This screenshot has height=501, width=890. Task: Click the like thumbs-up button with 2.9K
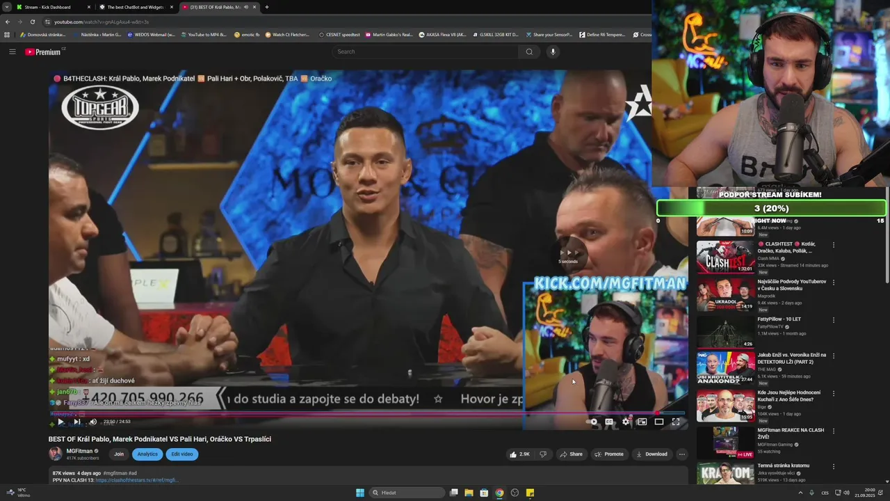point(519,454)
